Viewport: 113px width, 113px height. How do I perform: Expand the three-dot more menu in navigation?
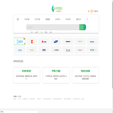click(x=87, y=19)
